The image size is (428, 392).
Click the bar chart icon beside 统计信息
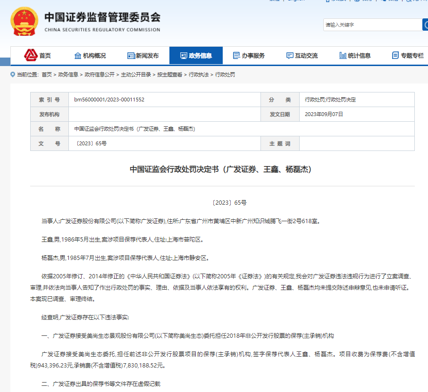(x=343, y=55)
